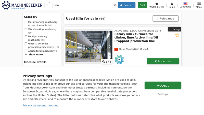The width and height of the screenshot is (204, 115).
Task: Accept the privacy cookies
Action: [x=163, y=85]
